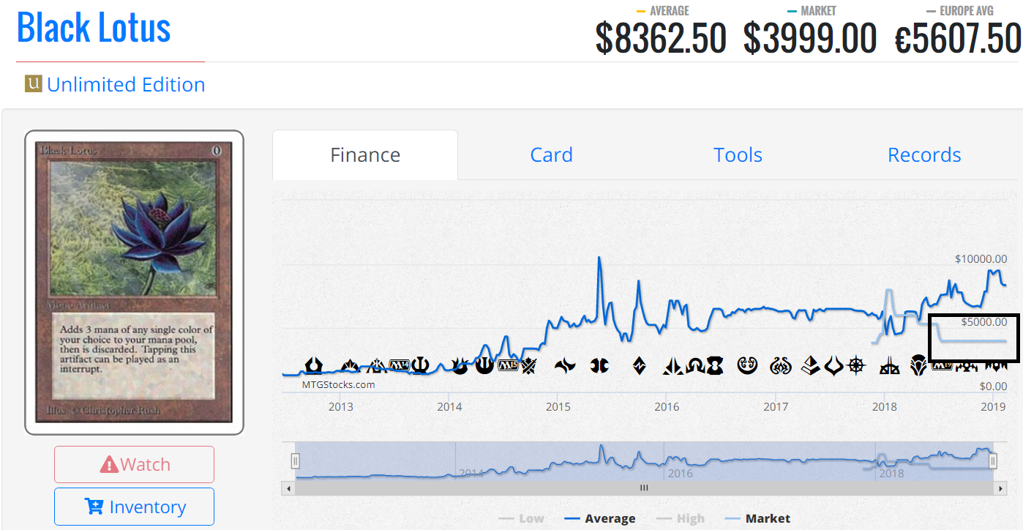The width and height of the screenshot is (1023, 530).
Task: Click the Unlimited Edition set icon
Action: click(x=33, y=83)
